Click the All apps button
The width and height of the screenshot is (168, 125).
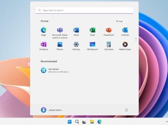click(x=121, y=21)
